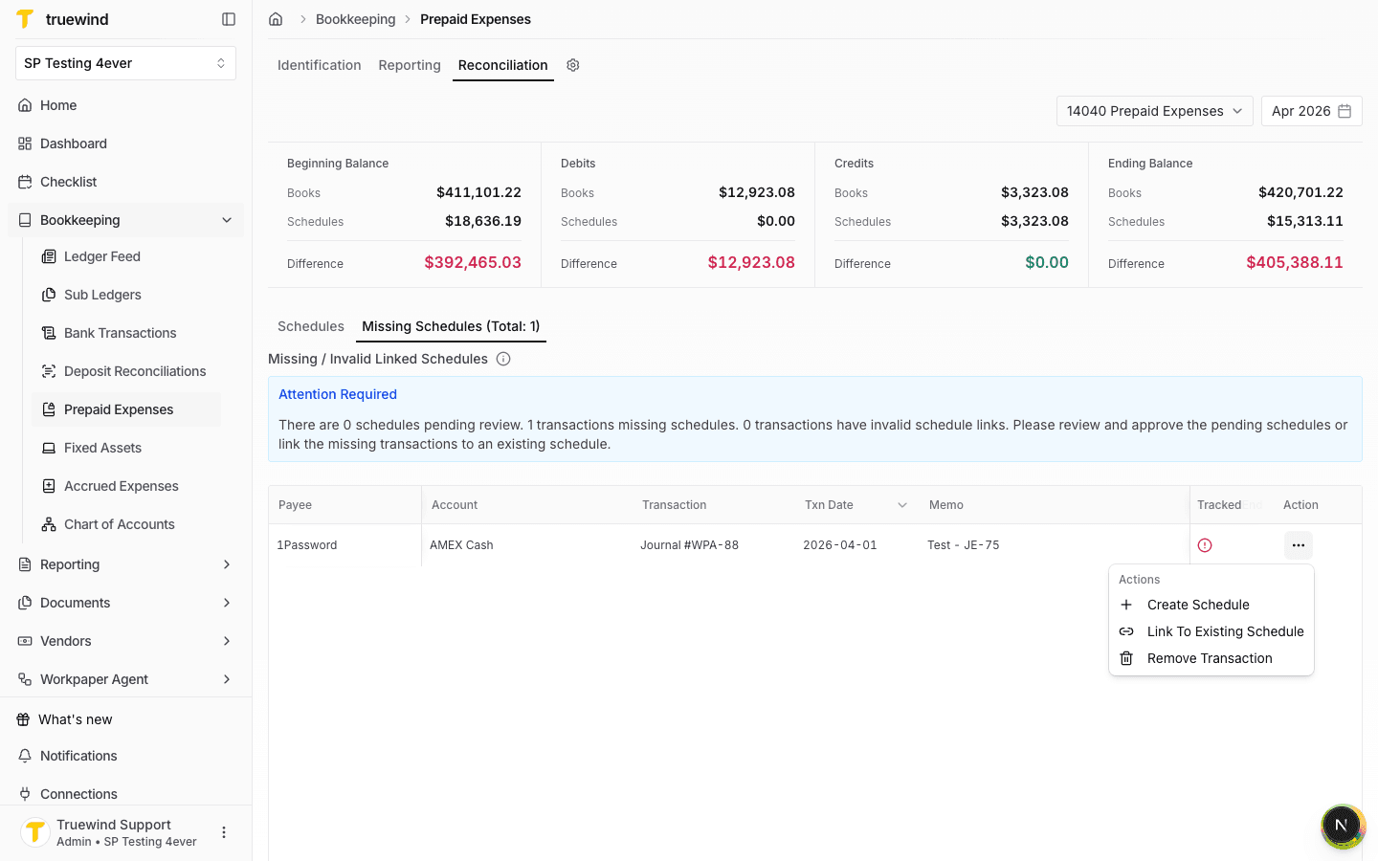1378x861 pixels.
Task: Expand the Reporting sidebar section
Action: pos(125,564)
